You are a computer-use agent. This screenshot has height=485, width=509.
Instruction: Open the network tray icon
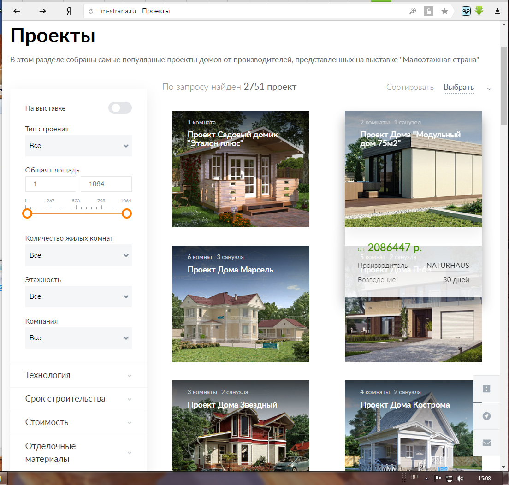(x=449, y=478)
